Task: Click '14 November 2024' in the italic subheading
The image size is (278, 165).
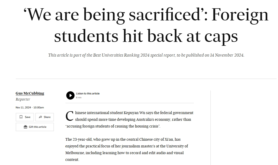Action: tap(227, 55)
